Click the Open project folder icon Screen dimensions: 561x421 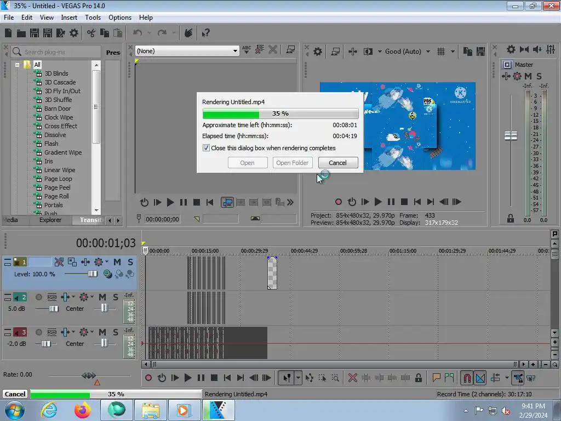click(x=21, y=33)
